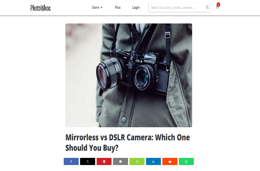Share the article on LinkedIn

[x=153, y=161]
